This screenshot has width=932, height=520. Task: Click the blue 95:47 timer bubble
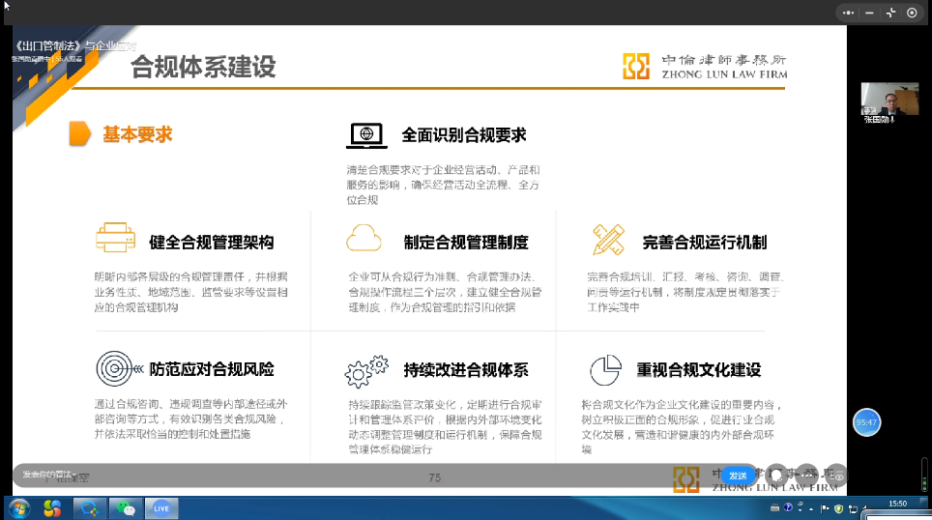pyautogui.click(x=865, y=422)
